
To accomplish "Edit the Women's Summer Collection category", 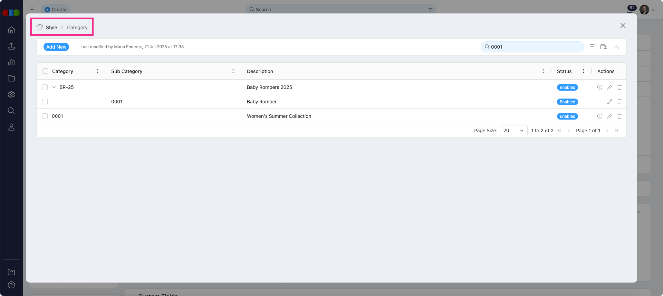I will [610, 116].
